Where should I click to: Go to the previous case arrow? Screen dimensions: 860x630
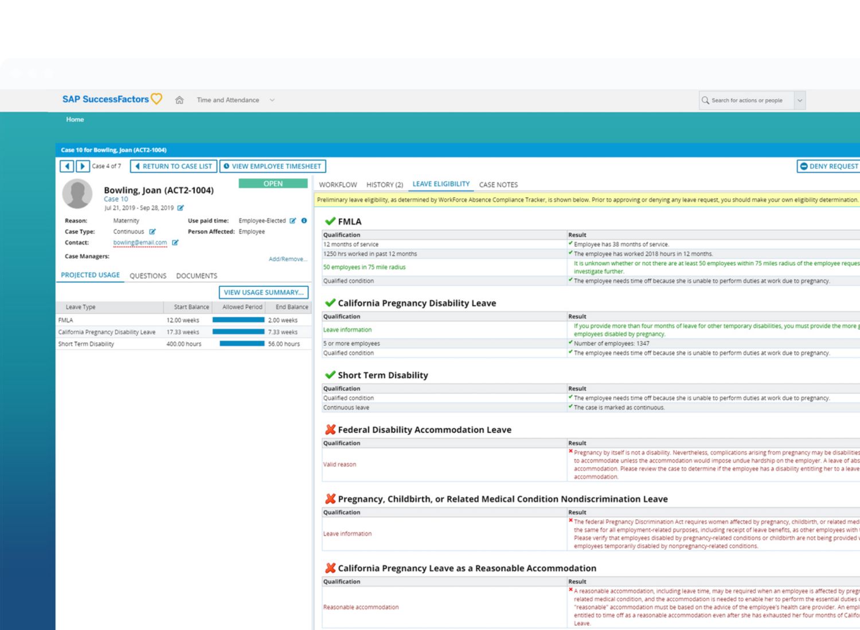[x=67, y=166]
